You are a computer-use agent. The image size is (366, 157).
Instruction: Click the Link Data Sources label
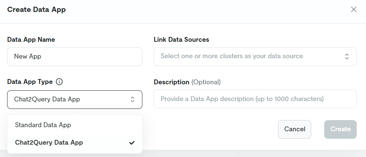coord(181,40)
